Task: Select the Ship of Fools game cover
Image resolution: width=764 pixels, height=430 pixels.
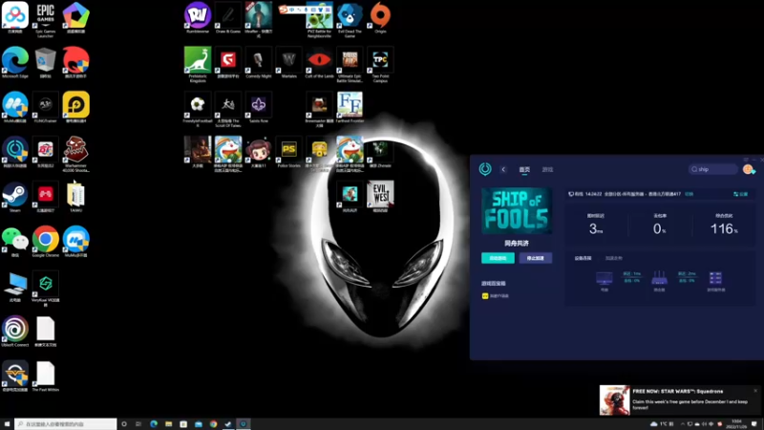Action: point(517,211)
